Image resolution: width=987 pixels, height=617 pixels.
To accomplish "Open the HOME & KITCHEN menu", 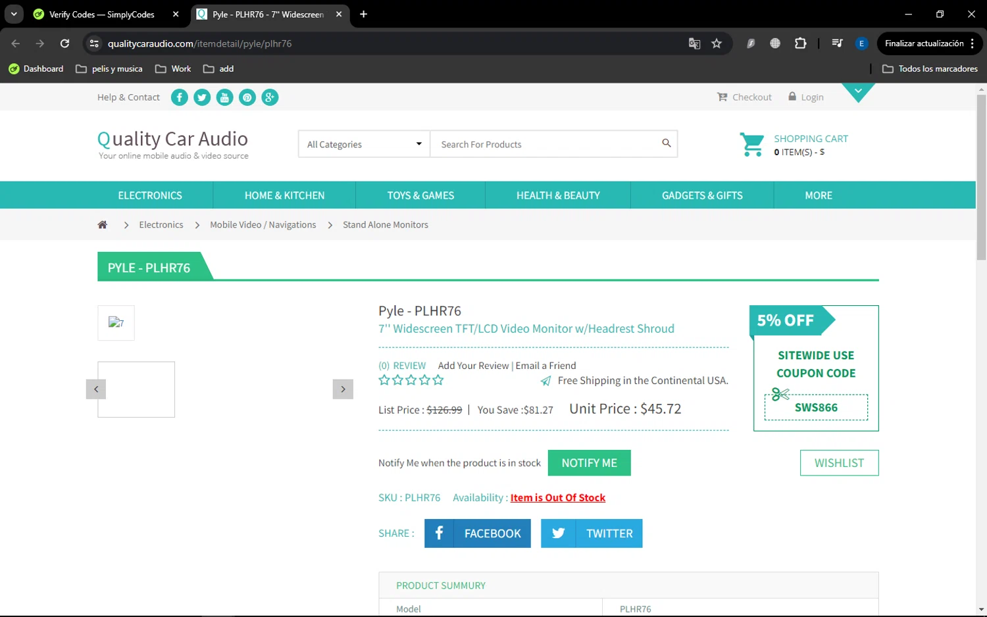I will click(x=284, y=195).
